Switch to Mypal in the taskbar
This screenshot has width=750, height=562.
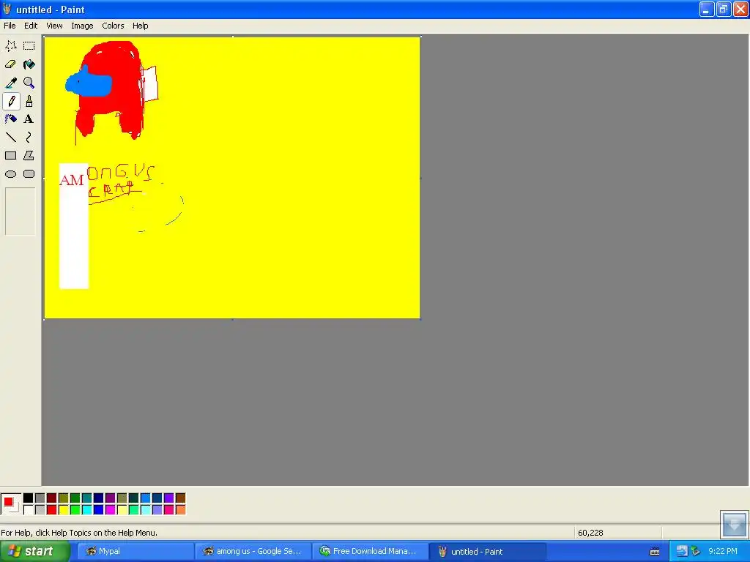135,552
